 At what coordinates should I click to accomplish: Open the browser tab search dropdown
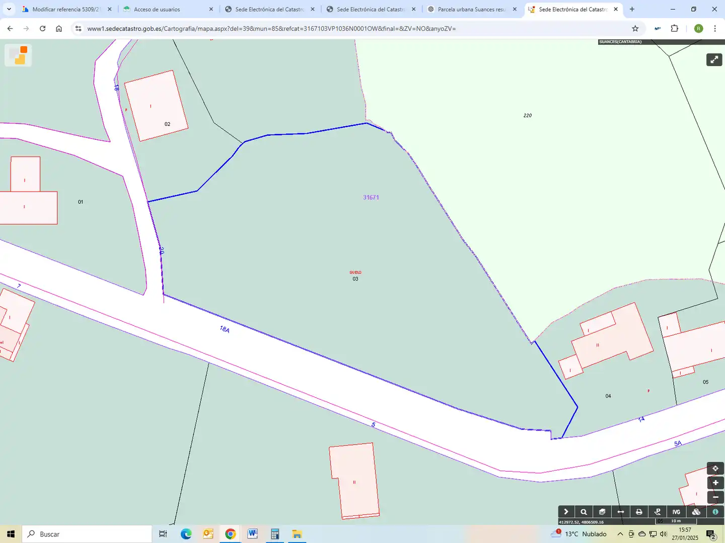[9, 9]
